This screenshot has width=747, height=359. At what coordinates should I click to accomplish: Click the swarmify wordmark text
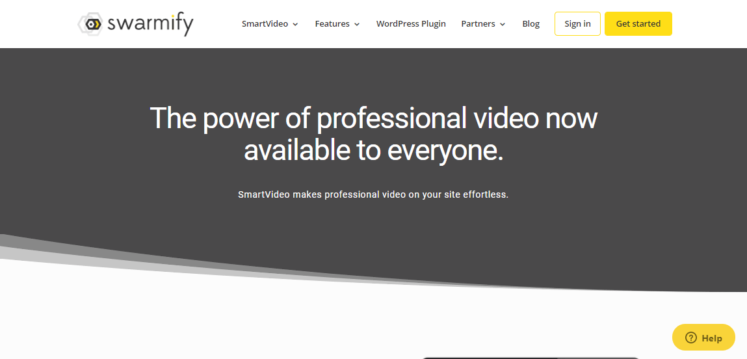(151, 24)
